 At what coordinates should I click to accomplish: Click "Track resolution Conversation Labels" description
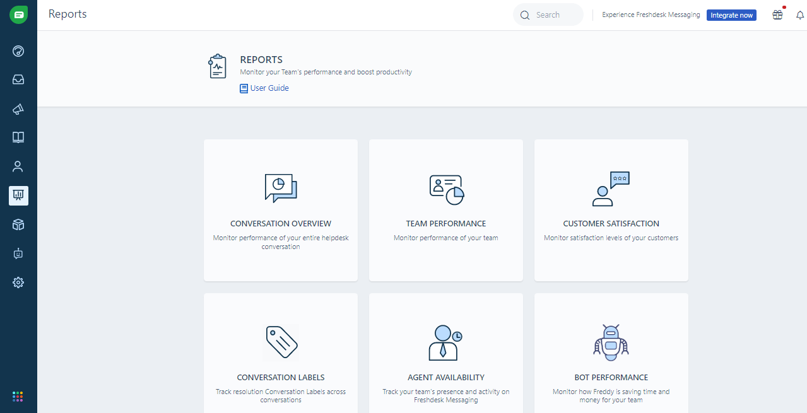coord(281,396)
